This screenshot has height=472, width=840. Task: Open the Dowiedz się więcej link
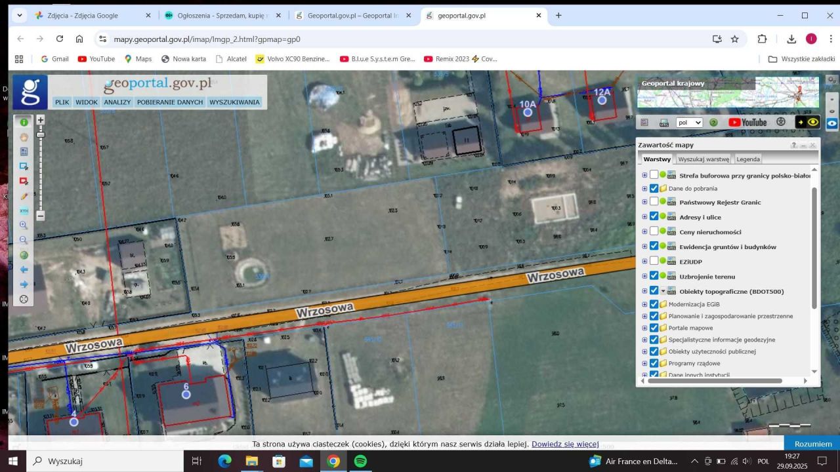point(565,444)
